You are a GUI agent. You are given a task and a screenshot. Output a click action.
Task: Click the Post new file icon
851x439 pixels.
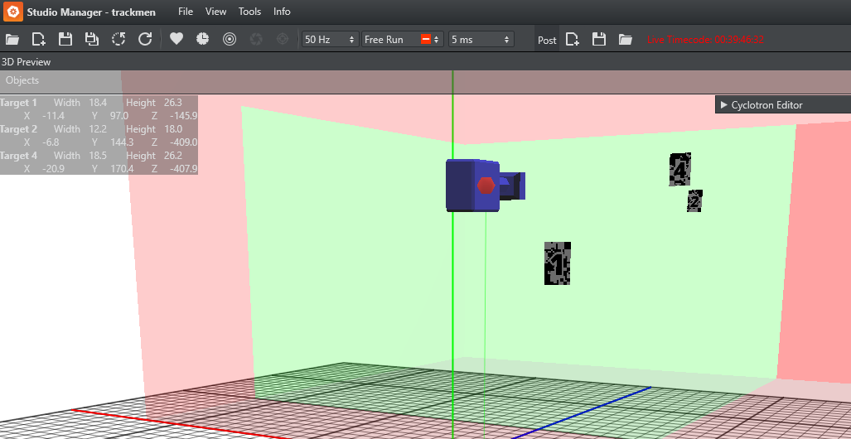point(573,39)
